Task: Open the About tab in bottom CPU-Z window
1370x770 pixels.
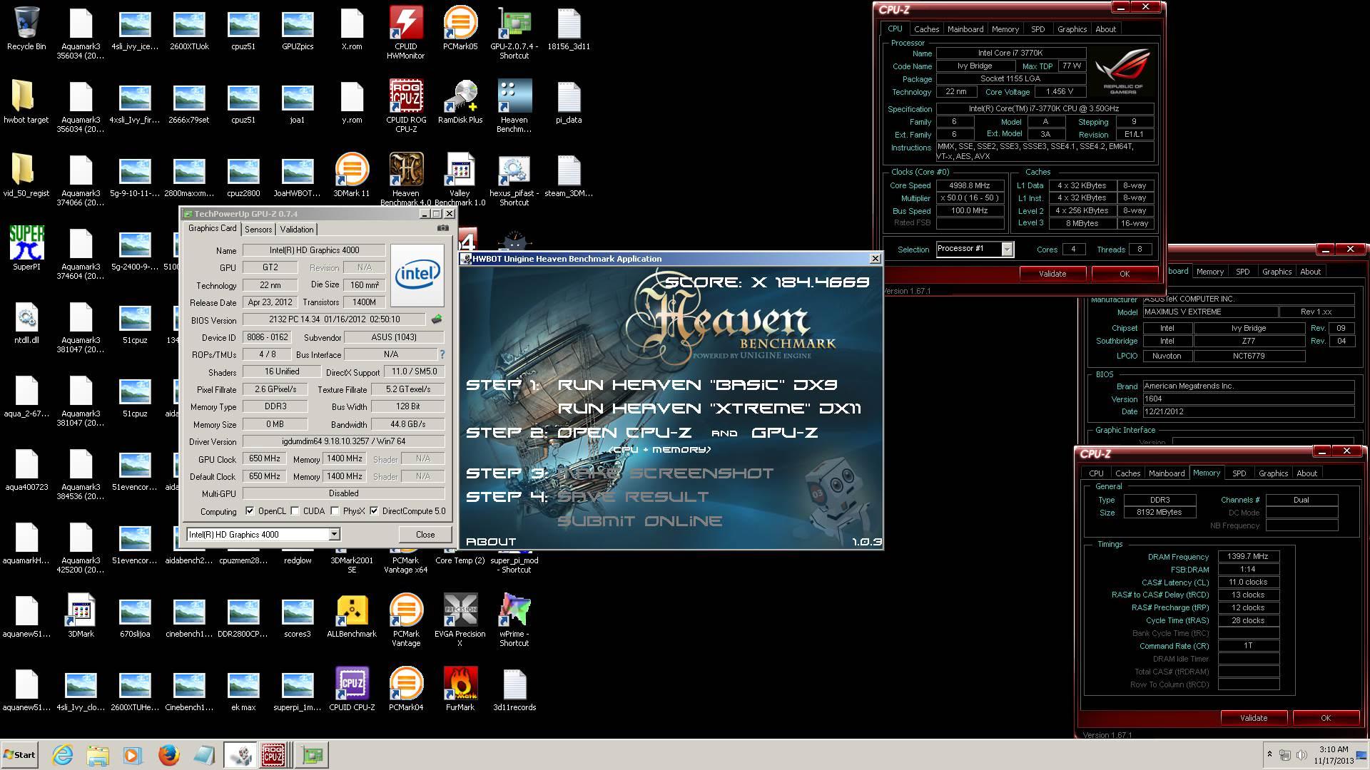Action: click(1306, 473)
